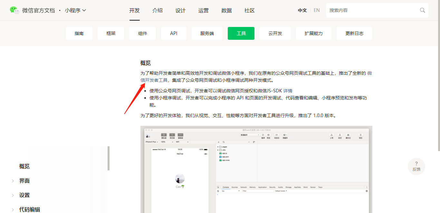This screenshot has width=440, height=213.
Task: Open the API tab
Action: coord(174,33)
